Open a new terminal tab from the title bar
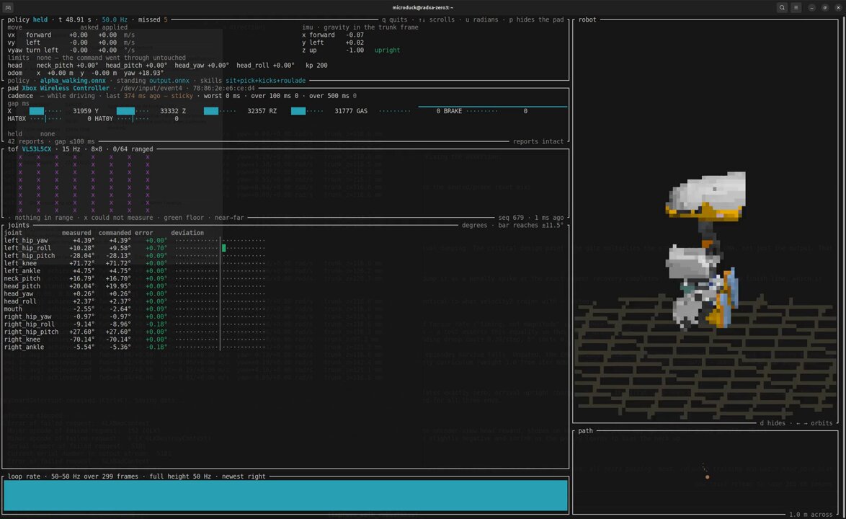This screenshot has height=519, width=846. [8, 7]
